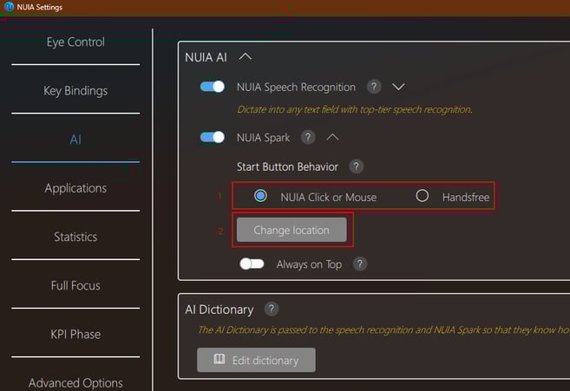The image size is (570, 391).
Task: Select the Handsfree radio option
Action: point(422,196)
